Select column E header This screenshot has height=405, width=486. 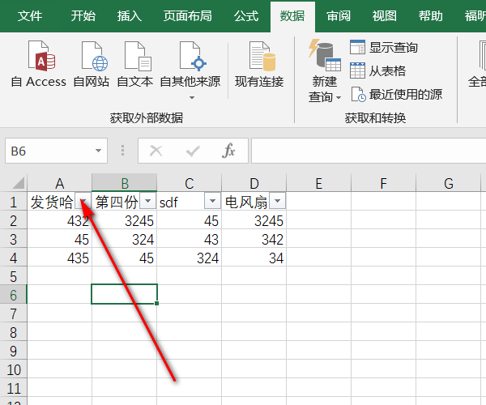(319, 183)
